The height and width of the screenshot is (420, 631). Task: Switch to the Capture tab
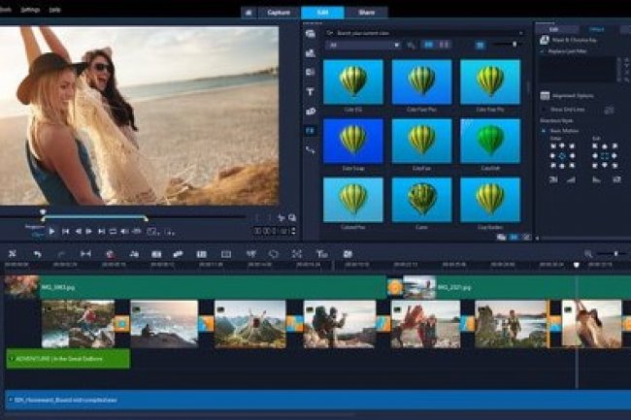coord(280,13)
